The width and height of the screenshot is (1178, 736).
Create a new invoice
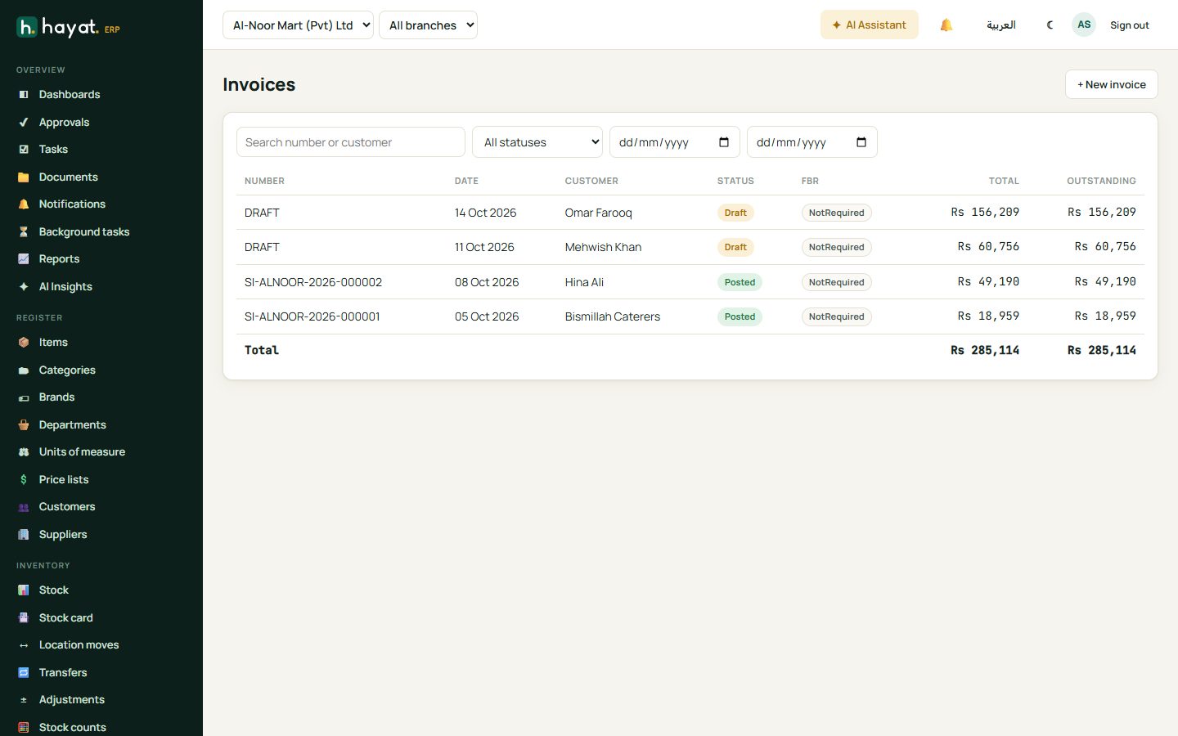click(1111, 84)
